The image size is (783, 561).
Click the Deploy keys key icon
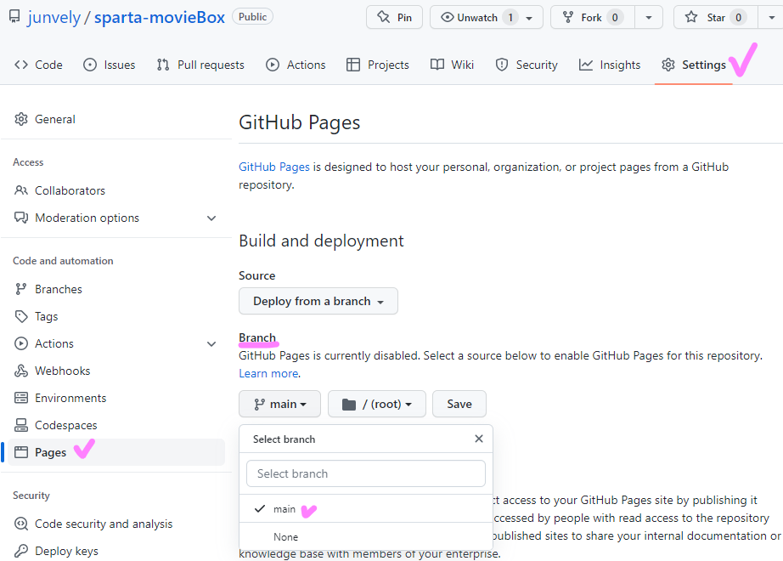[x=21, y=551]
